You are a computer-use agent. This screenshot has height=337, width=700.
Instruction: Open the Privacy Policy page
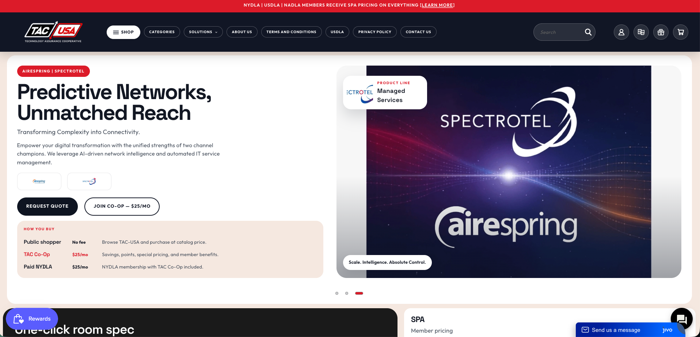pyautogui.click(x=374, y=32)
